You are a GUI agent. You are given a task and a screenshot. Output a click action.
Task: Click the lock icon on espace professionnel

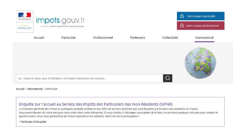pos(182,26)
